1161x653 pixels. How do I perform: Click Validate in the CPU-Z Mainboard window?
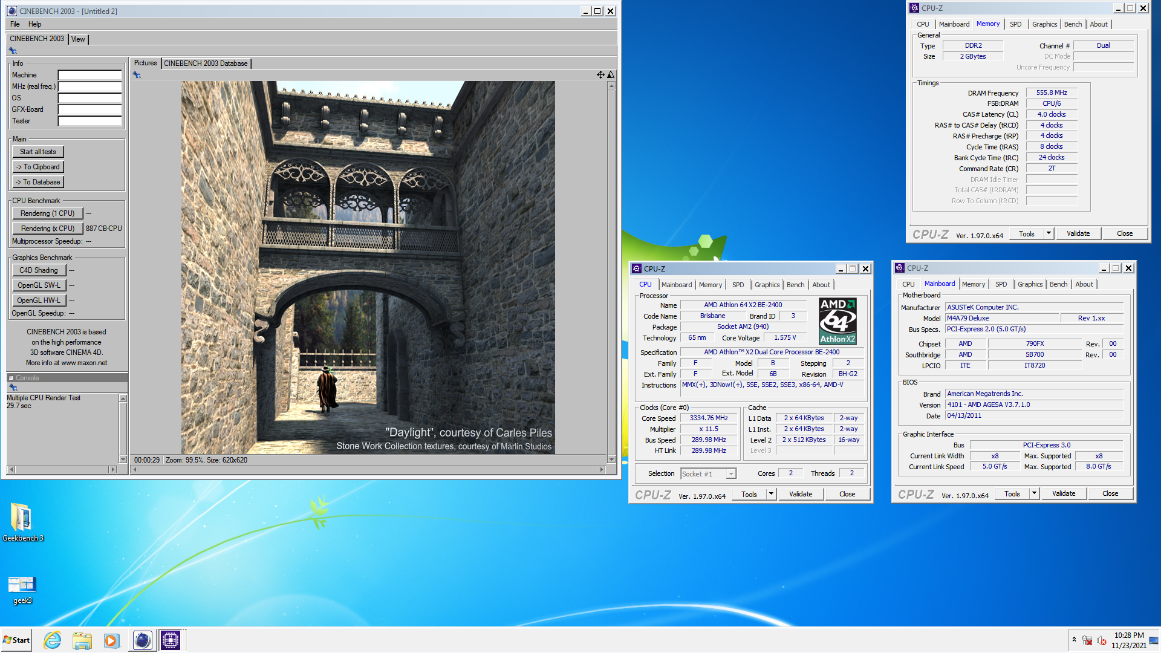(1064, 493)
